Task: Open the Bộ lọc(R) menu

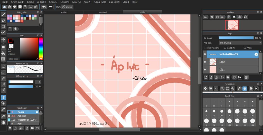Action: coord(41,2)
